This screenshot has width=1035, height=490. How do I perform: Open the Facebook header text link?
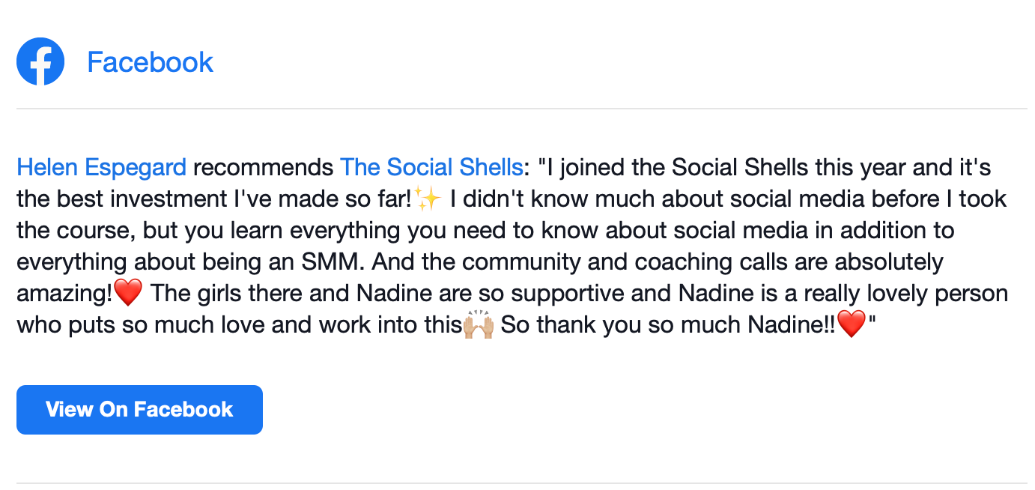[x=150, y=62]
